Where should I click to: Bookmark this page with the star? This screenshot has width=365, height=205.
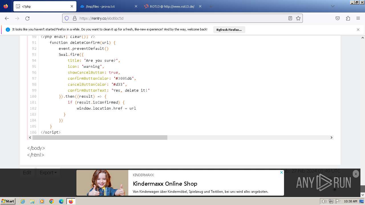point(298,18)
